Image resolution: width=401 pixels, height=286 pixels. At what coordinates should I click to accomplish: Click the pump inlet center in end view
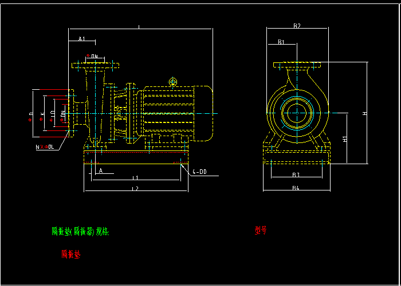point(297,112)
